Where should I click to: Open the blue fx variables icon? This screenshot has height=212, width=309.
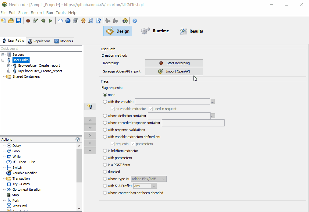coord(68,21)
